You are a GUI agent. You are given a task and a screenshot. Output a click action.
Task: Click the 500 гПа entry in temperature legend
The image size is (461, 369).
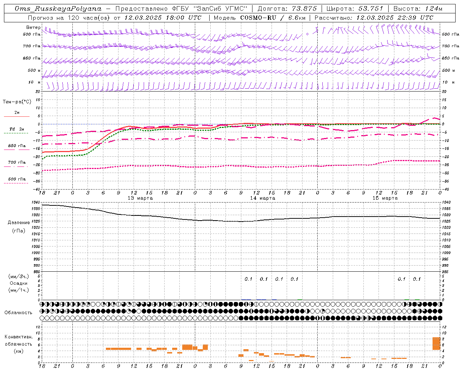click(x=17, y=179)
